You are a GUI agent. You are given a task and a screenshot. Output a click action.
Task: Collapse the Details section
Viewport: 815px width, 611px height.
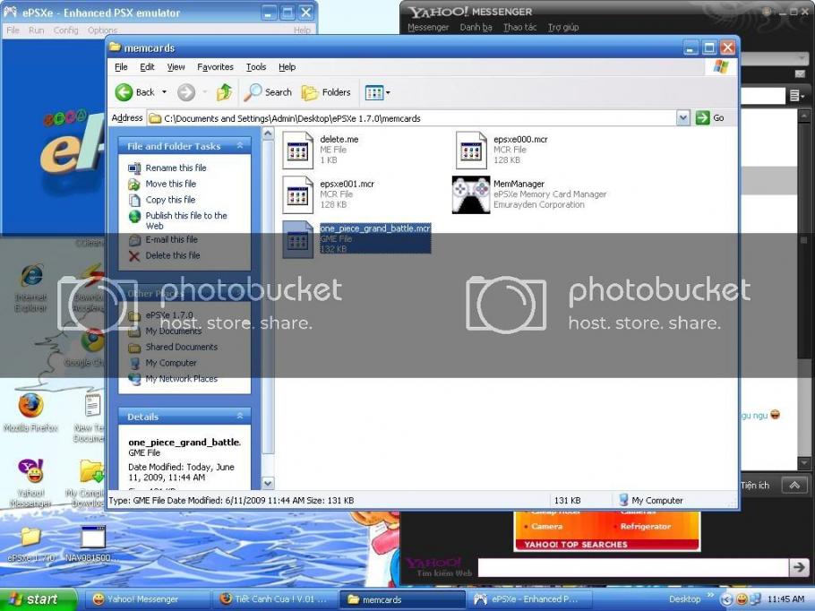240,416
